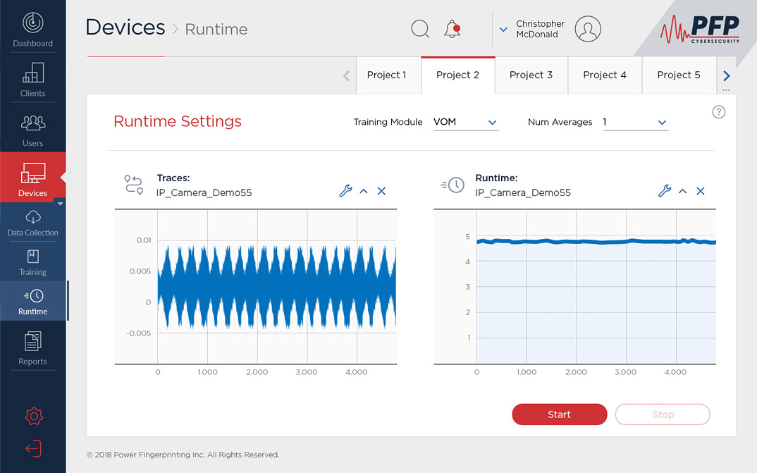Click the Devices breadcrumb link

pyautogui.click(x=125, y=27)
